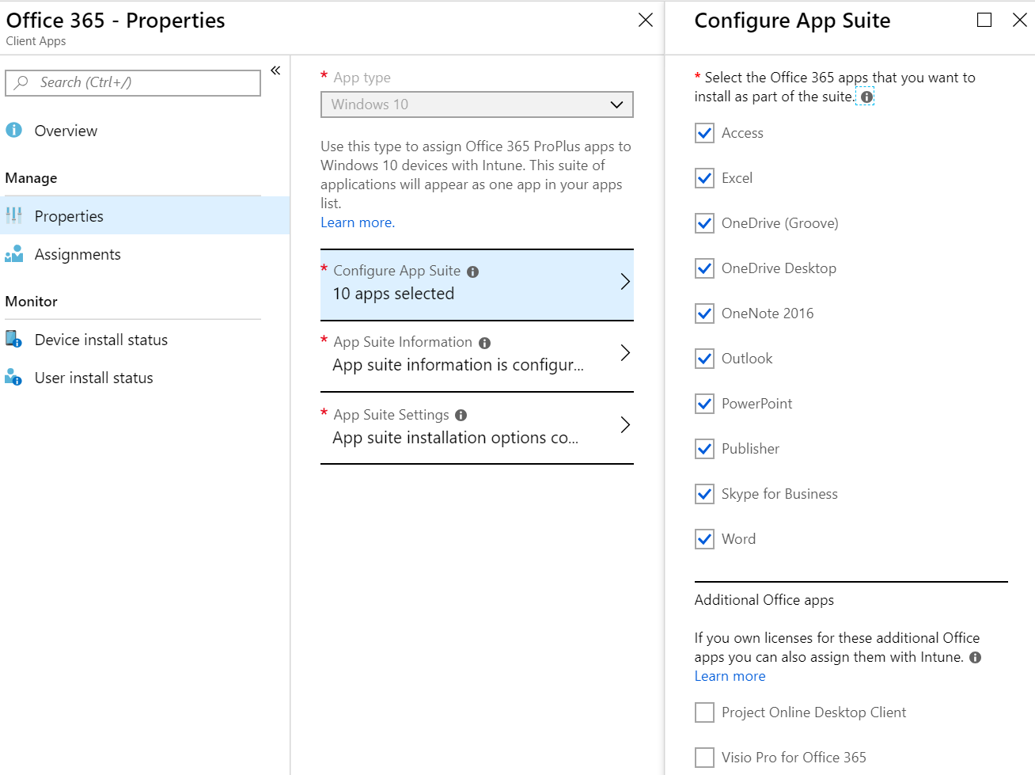Open User install status

[93, 378]
